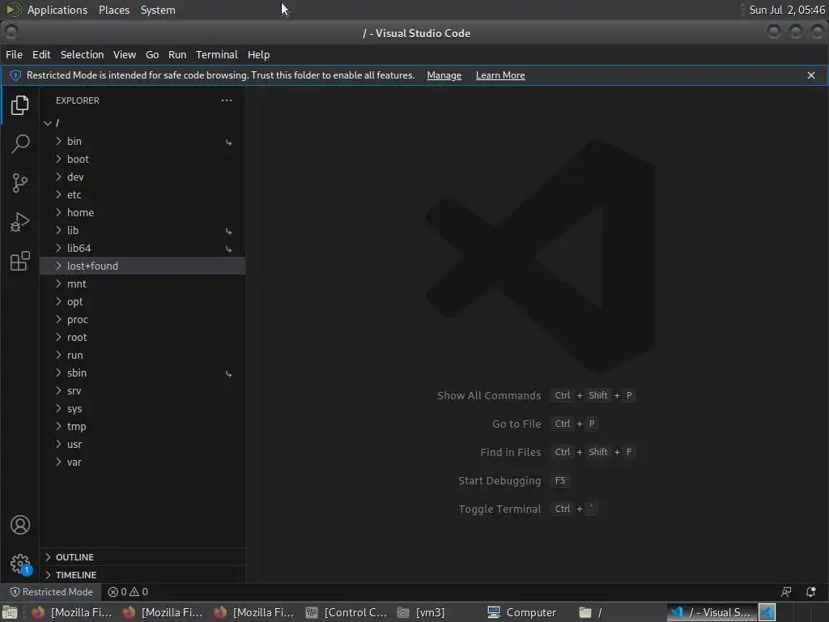Click the Explorer more actions ellipsis
The height and width of the screenshot is (622, 829).
point(227,100)
